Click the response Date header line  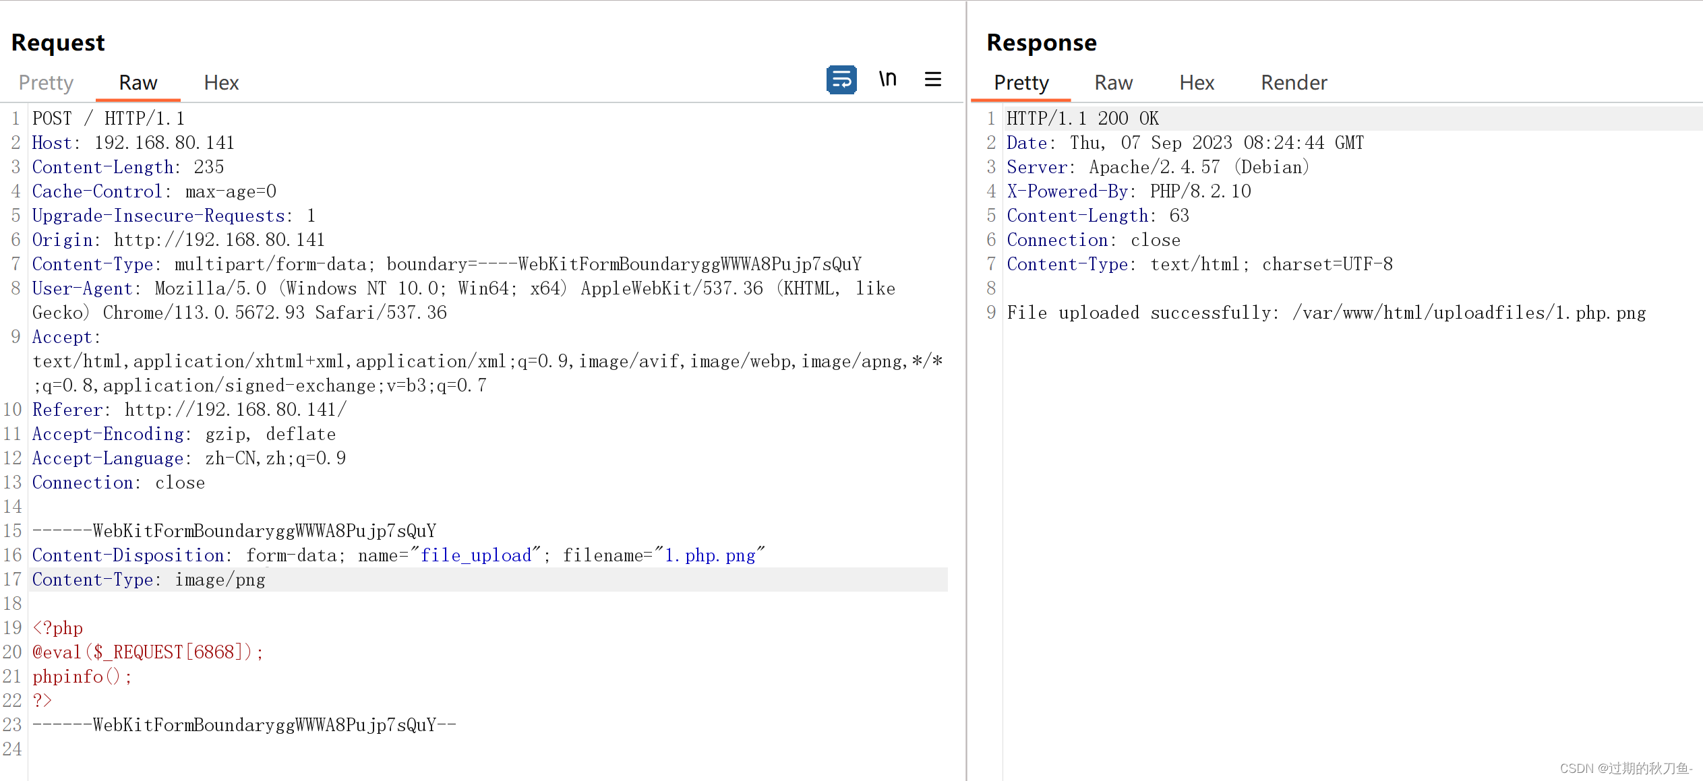[x=1185, y=143]
